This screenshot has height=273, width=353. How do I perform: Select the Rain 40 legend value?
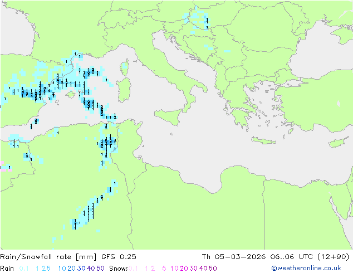tap(91, 269)
